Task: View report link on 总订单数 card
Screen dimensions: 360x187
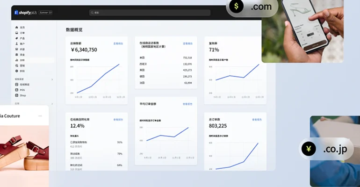Action: pos(257,120)
